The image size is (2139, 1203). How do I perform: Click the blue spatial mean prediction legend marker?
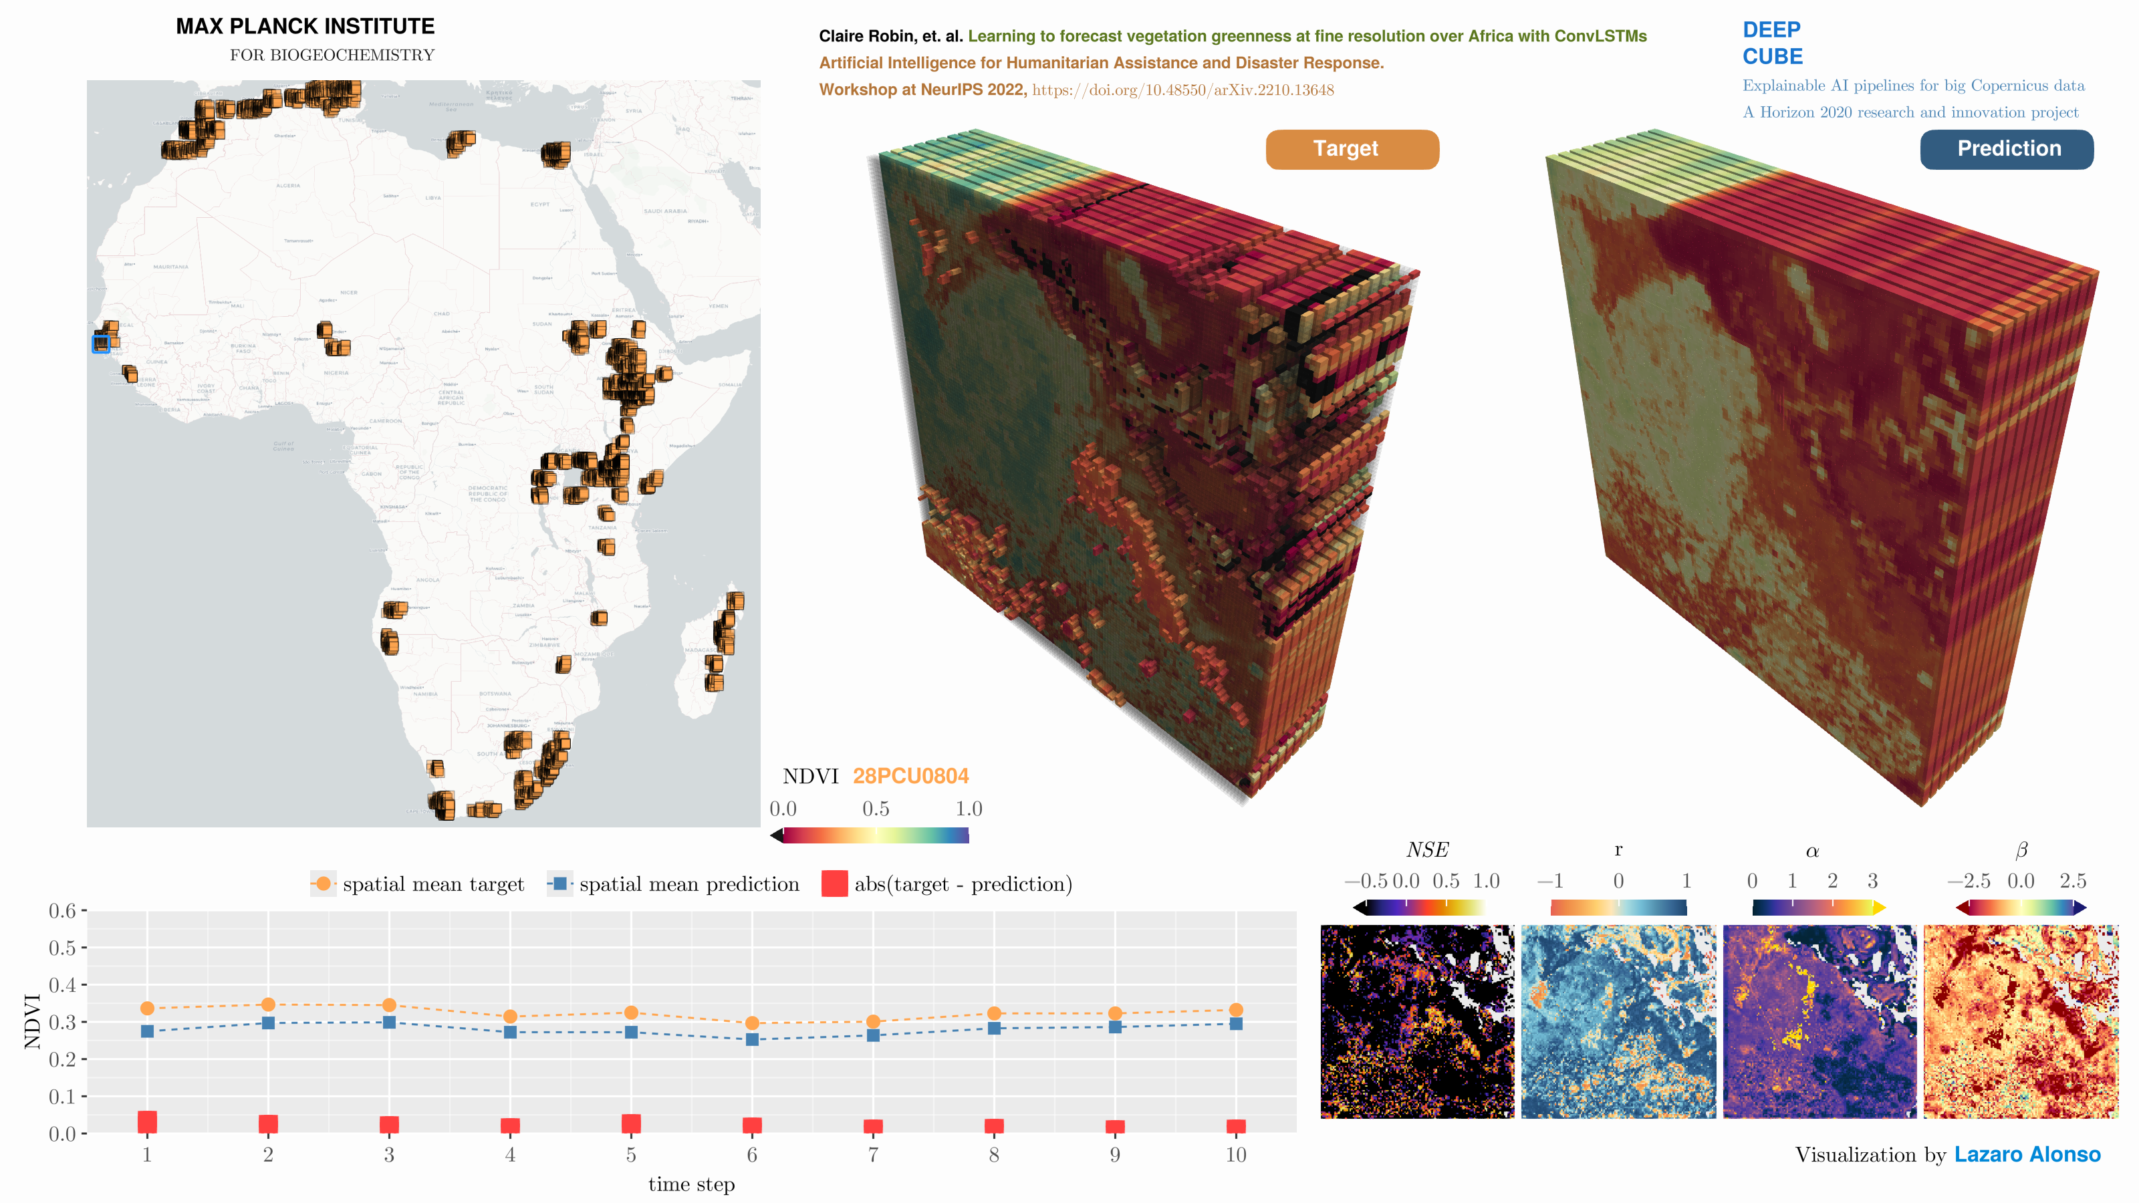[559, 884]
